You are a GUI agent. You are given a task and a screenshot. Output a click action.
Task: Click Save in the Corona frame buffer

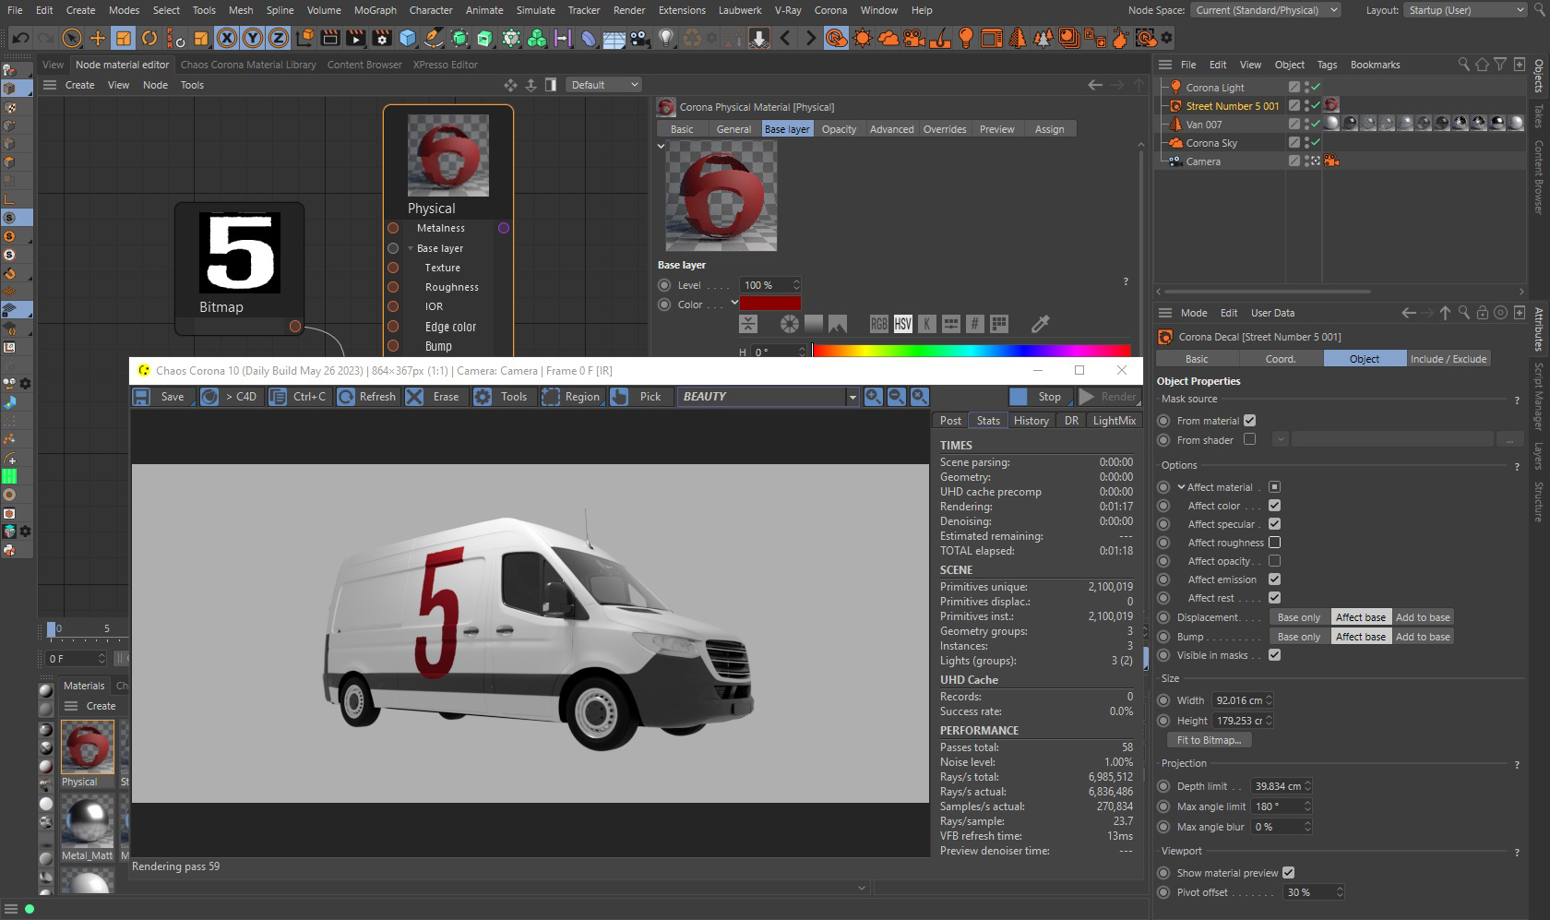pos(161,397)
